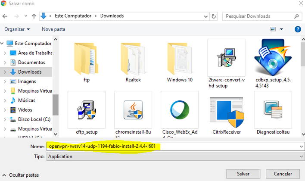This screenshot has width=305, height=181.
Task: Click the search magnifier icon
Action: pos(296,16)
